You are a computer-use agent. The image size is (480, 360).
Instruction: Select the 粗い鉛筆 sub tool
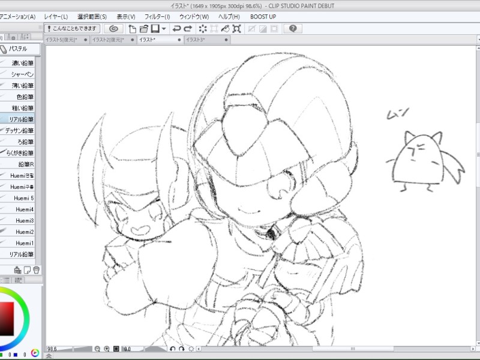(17, 108)
